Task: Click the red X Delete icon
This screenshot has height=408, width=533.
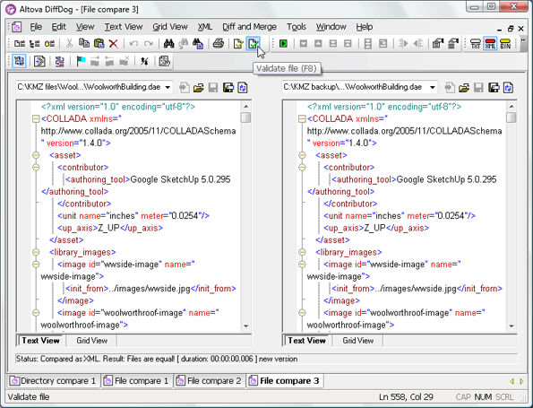Action: pyautogui.click(x=113, y=44)
